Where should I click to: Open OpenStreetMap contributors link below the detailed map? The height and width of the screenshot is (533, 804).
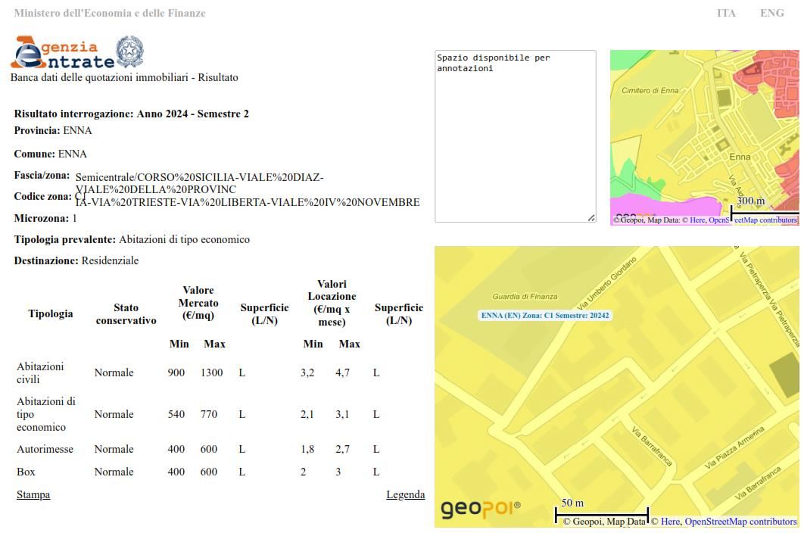(740, 522)
